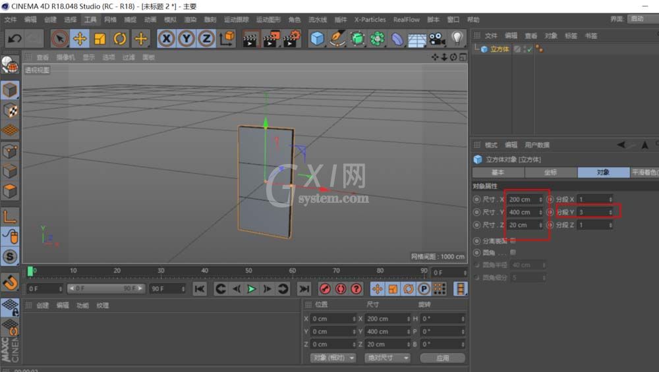Click the Make Editable icon in left sidebar

point(10,65)
